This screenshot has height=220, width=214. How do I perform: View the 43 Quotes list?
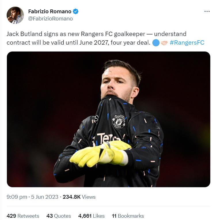(59, 216)
